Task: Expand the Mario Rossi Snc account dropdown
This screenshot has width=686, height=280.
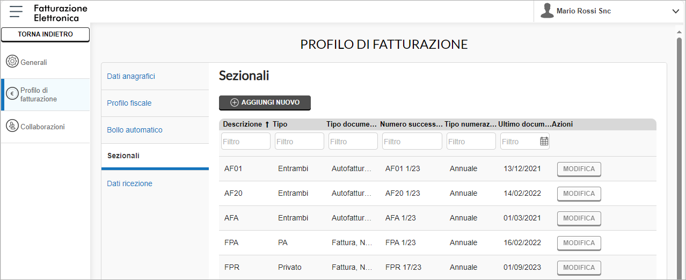Action: point(675,11)
